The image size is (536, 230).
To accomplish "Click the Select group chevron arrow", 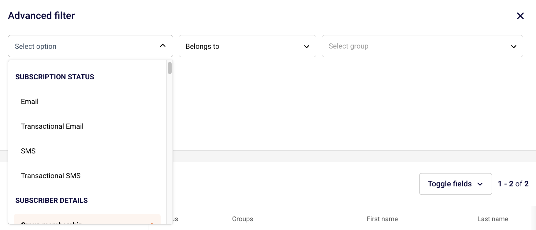I will click(x=513, y=46).
